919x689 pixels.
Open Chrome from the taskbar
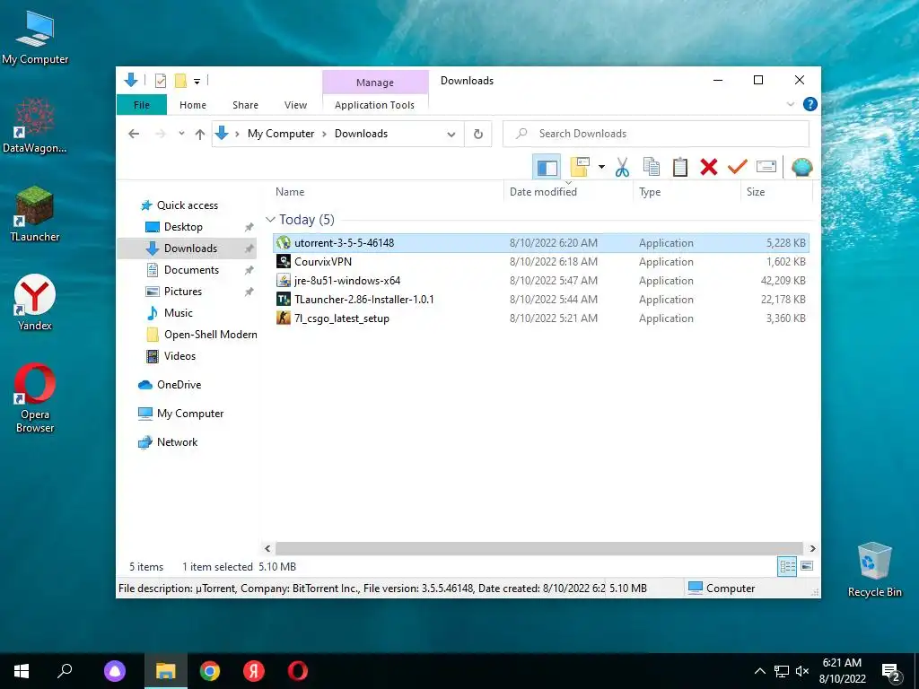click(210, 671)
